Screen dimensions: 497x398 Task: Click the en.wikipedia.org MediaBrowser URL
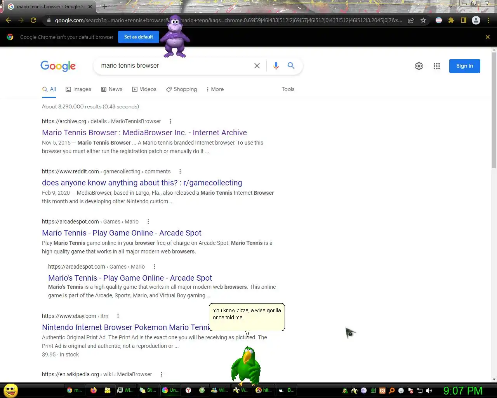coord(97,374)
